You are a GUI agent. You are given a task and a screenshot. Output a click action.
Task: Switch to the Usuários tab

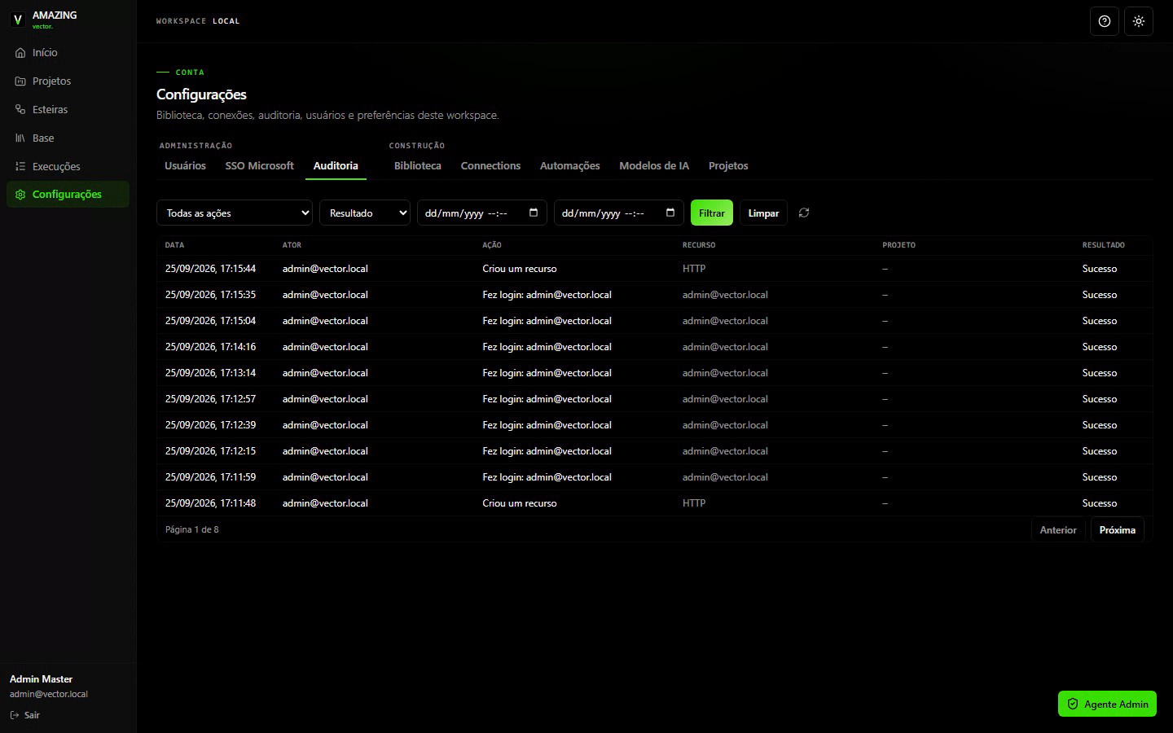click(x=185, y=165)
